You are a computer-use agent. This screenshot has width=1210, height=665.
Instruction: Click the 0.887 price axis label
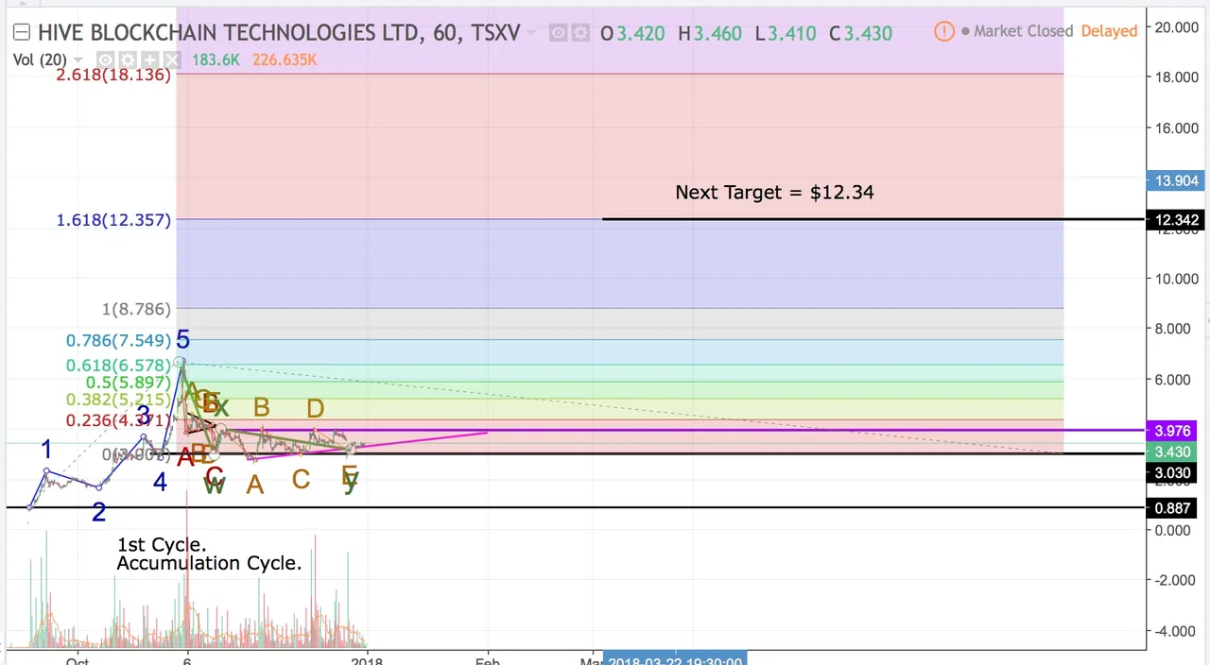point(1173,508)
